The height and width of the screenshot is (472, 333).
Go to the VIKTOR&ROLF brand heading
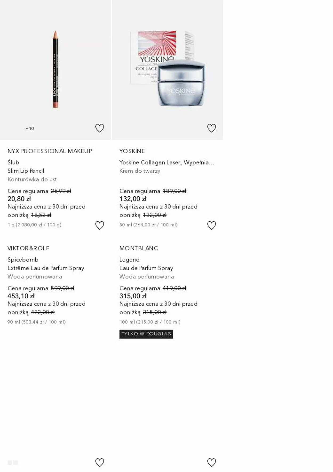[x=28, y=248]
